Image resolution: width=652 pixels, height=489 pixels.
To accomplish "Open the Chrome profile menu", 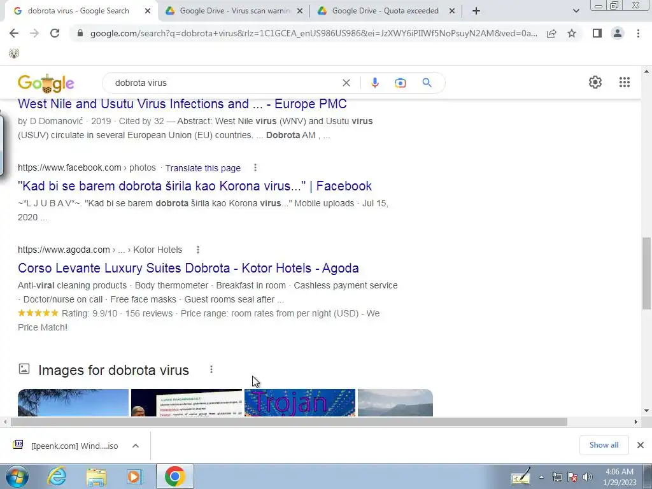I will pos(618,33).
